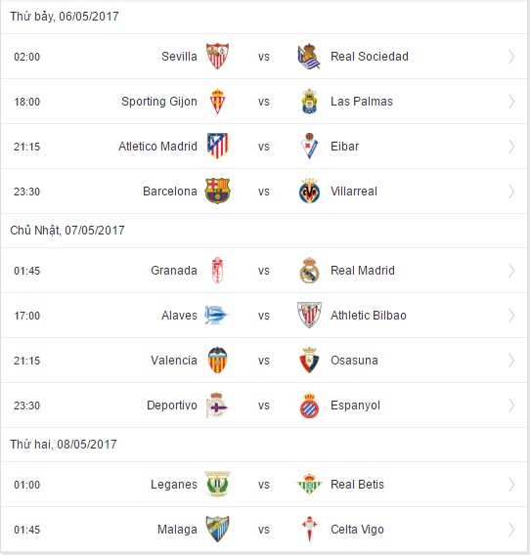Select the Barcelona team badge
This screenshot has width=531, height=555.
(x=217, y=192)
